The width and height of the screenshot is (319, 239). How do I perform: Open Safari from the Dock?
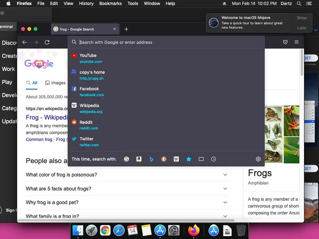pos(119,231)
